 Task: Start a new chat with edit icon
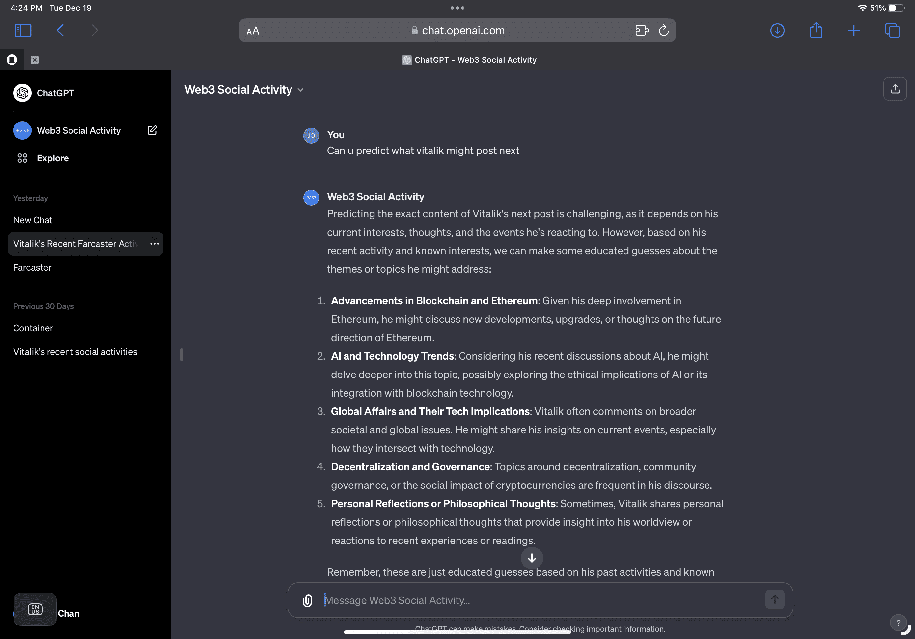coord(152,130)
